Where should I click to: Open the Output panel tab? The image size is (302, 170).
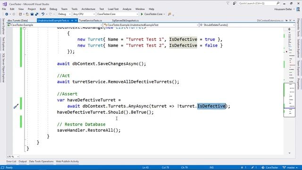(x=23, y=161)
